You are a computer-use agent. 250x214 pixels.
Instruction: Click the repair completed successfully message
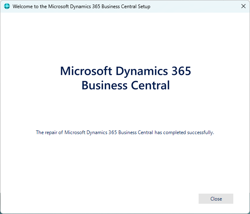pos(125,132)
